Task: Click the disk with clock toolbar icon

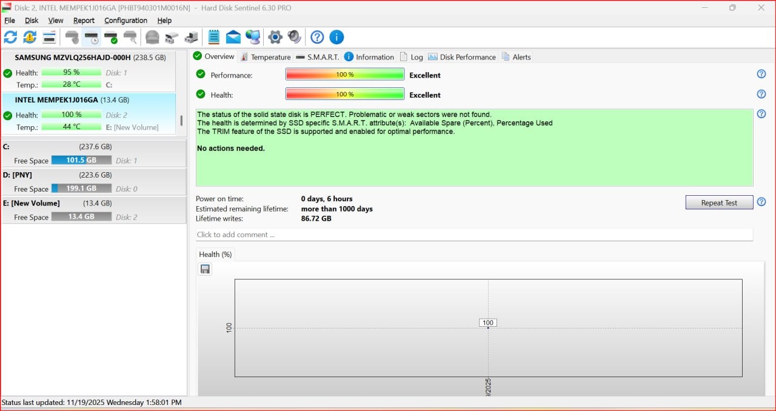Action: (92, 38)
